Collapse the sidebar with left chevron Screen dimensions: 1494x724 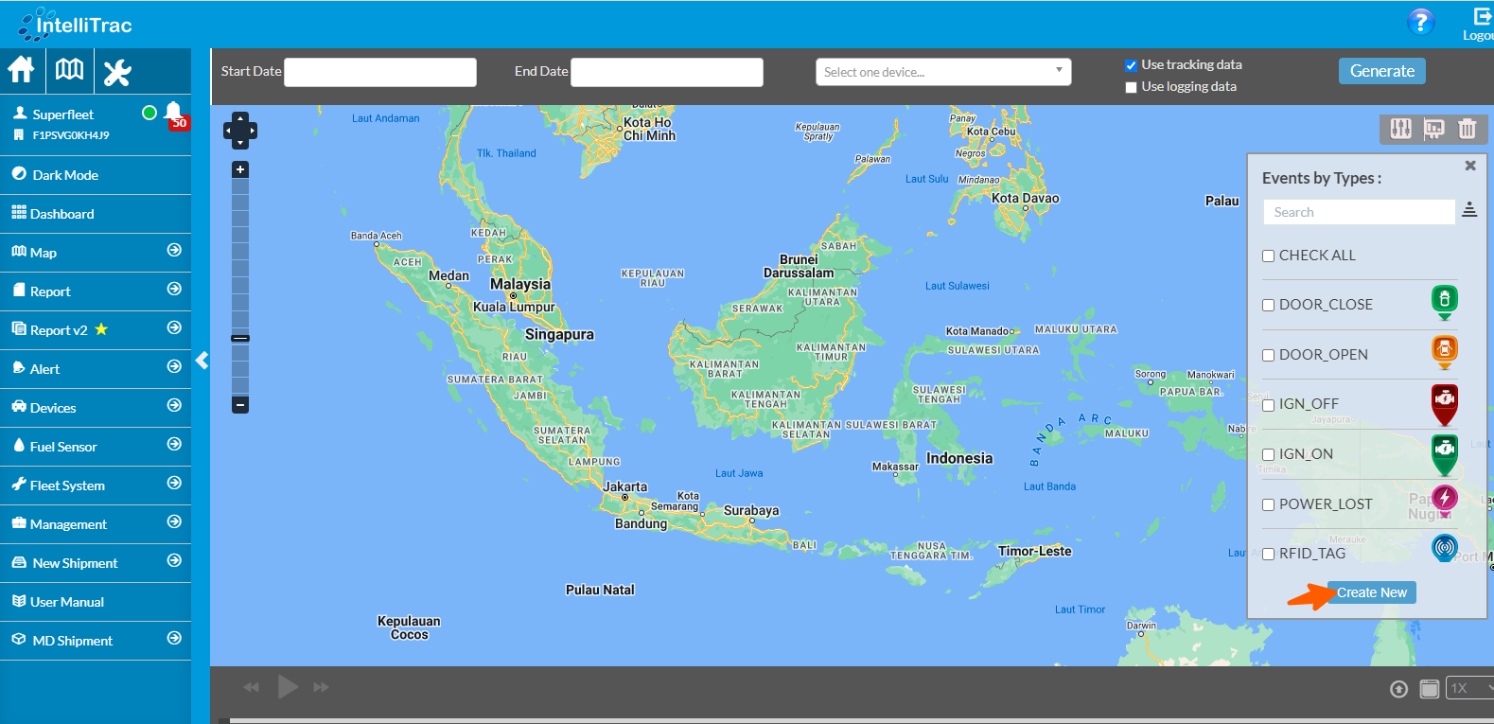(x=202, y=361)
